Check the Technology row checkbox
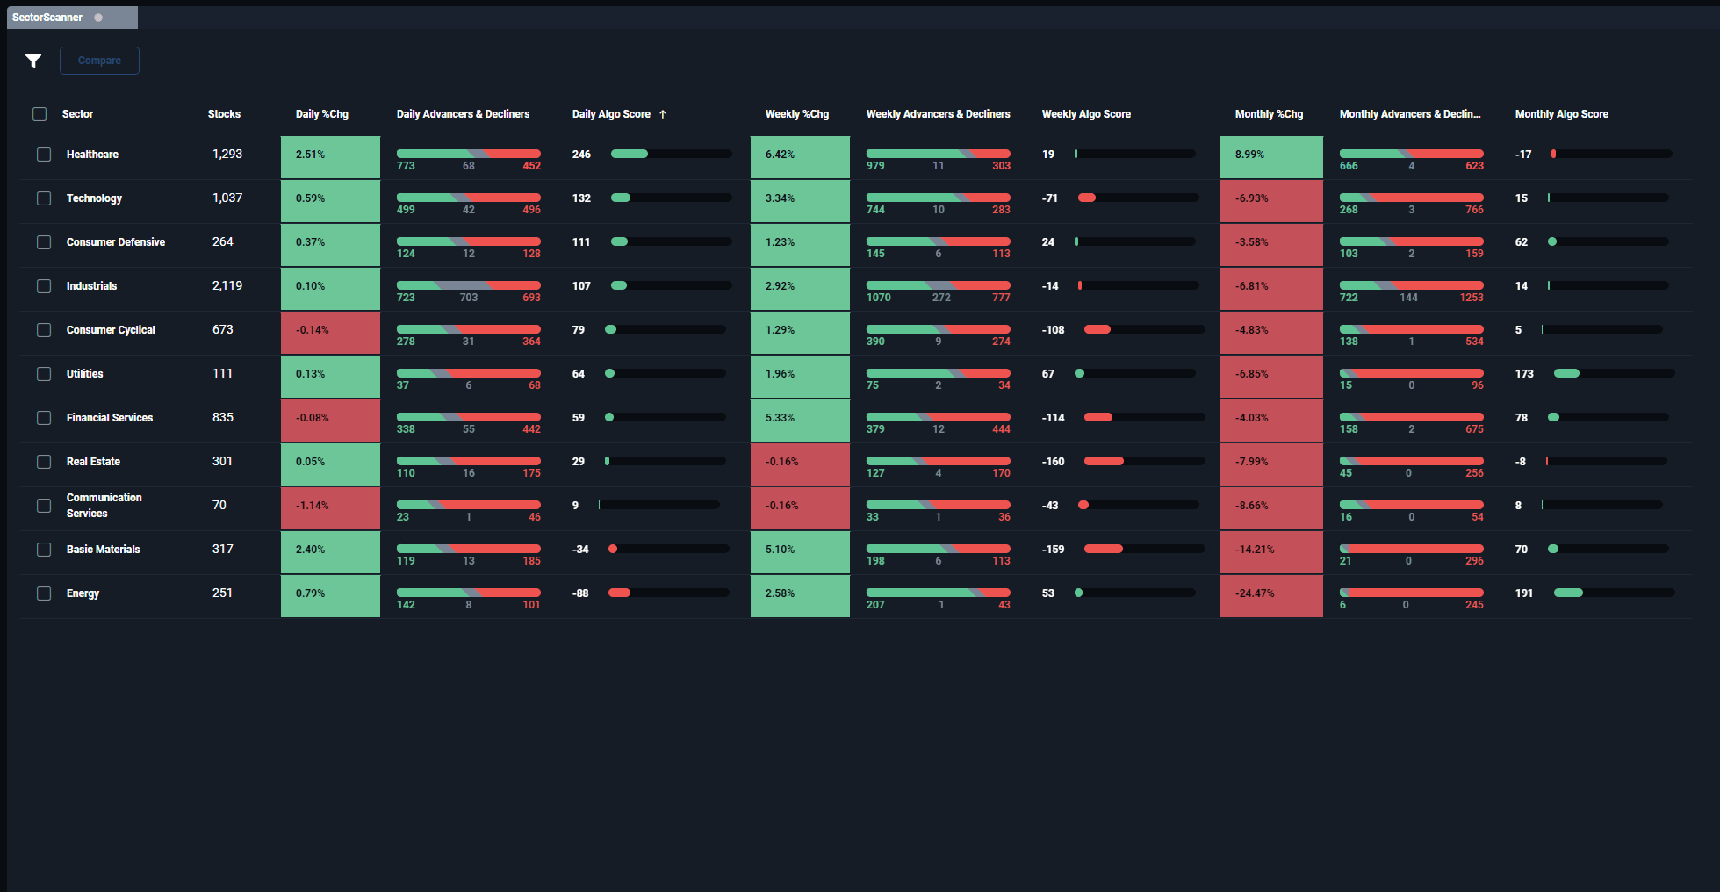Screen dimensions: 1720x892 pos(44,198)
